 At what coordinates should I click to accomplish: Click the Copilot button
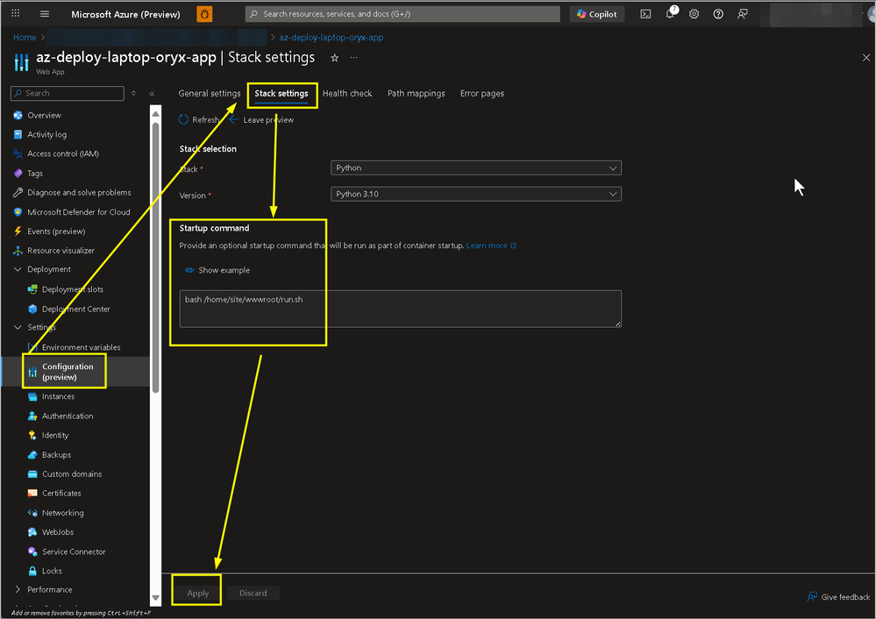point(596,14)
